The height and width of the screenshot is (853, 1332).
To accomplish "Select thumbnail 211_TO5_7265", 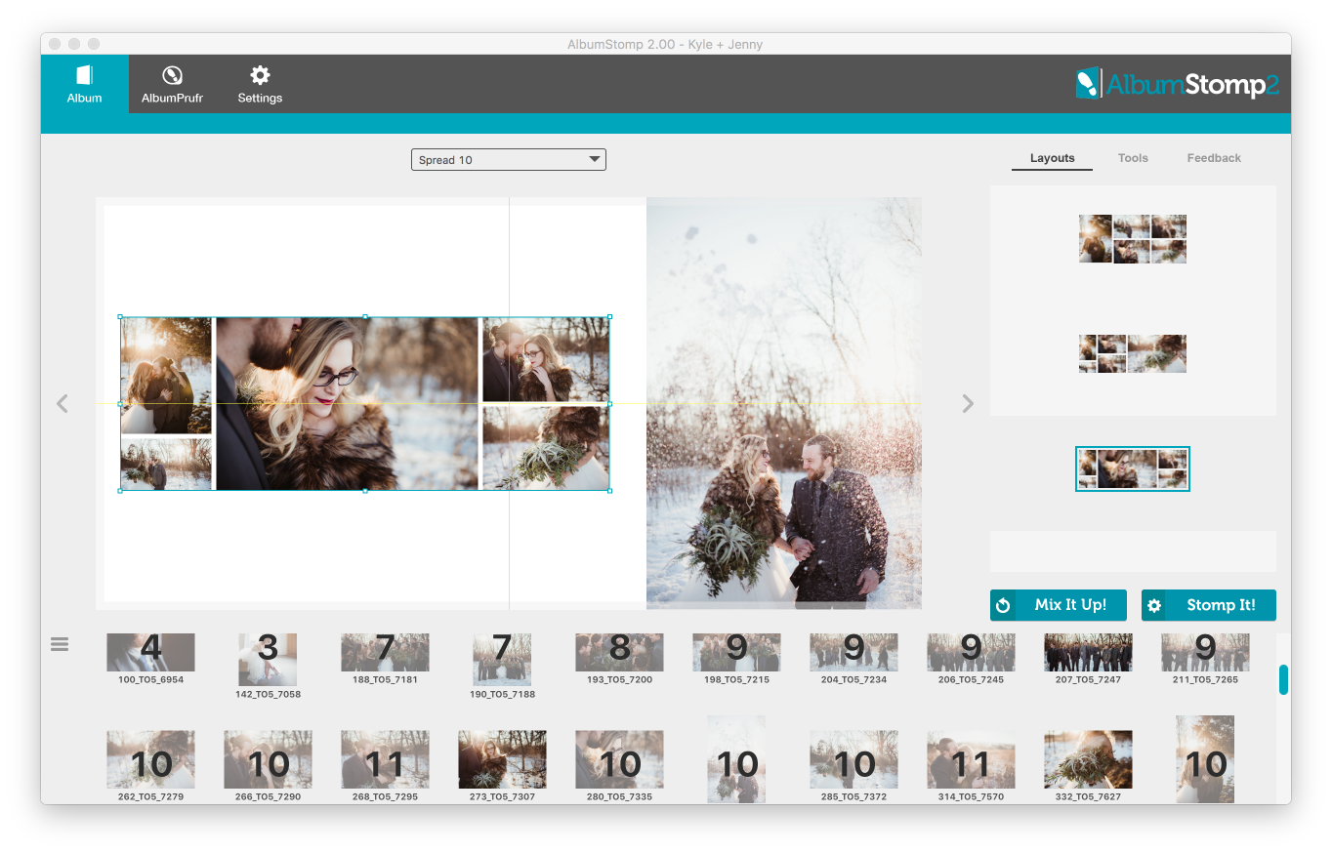I will point(1205,653).
